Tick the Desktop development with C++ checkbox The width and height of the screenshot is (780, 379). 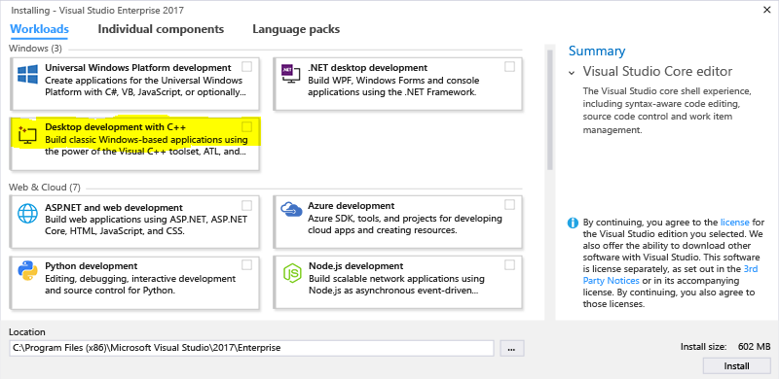point(246,126)
